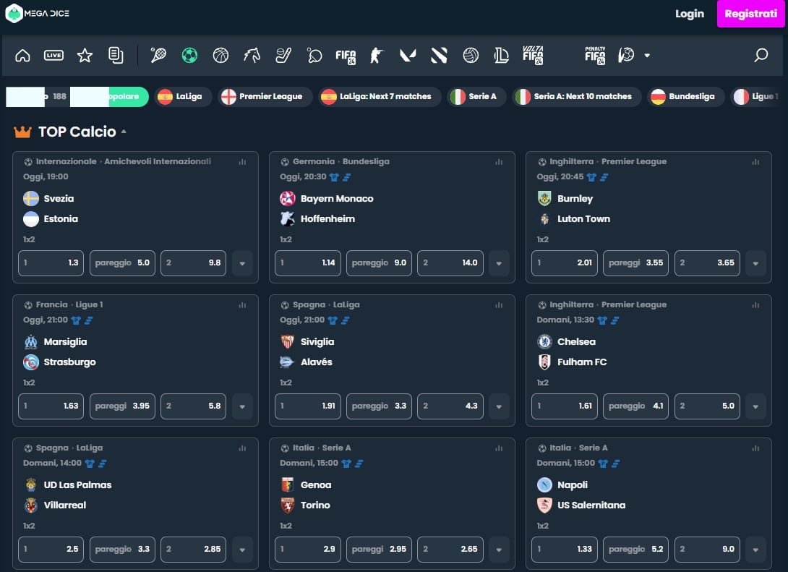The width and height of the screenshot is (788, 572).
Task: Expand more markets for Las Palmas-Villarreal
Action: coord(242,550)
